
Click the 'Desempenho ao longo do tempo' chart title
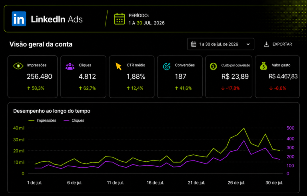[x=52, y=111]
